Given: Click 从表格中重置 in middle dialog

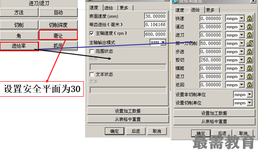Looking at the screenshot, I should click(128, 119).
